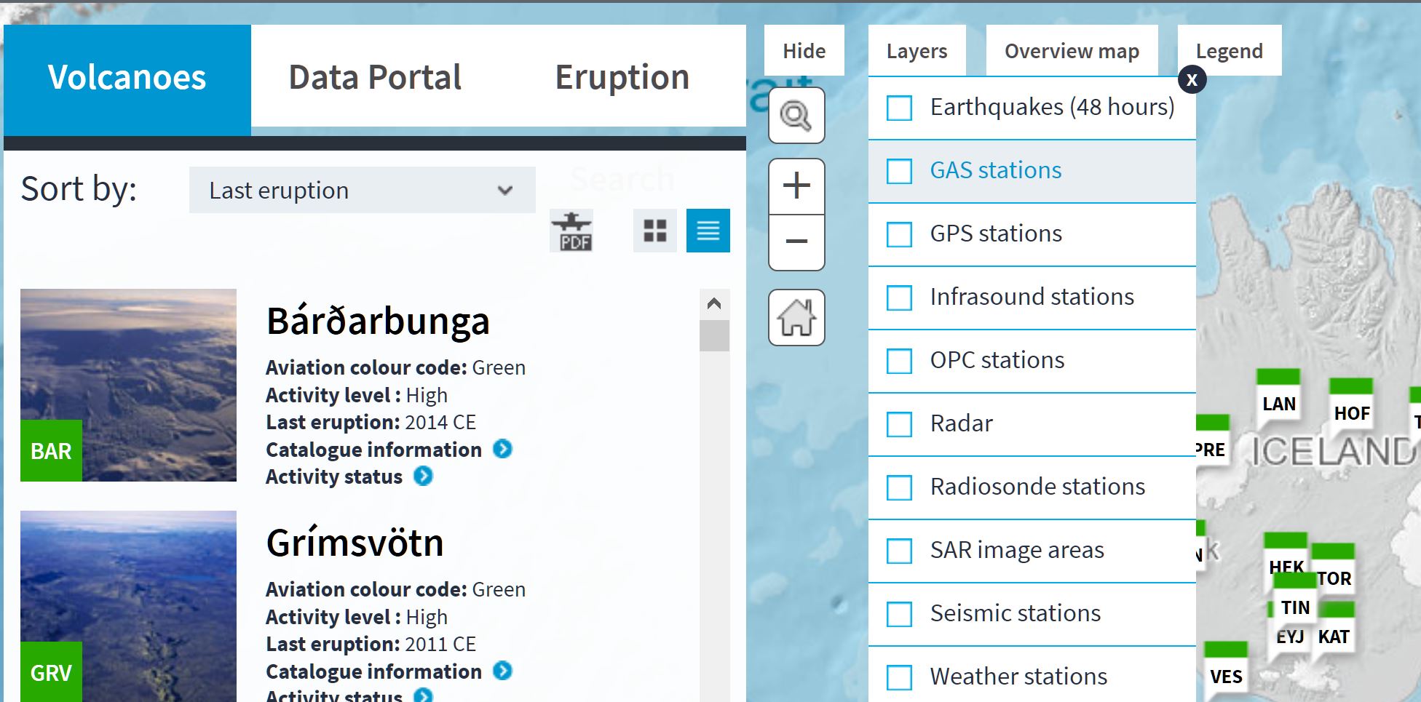
Task: Click the map search magnifier icon
Action: pos(796,116)
